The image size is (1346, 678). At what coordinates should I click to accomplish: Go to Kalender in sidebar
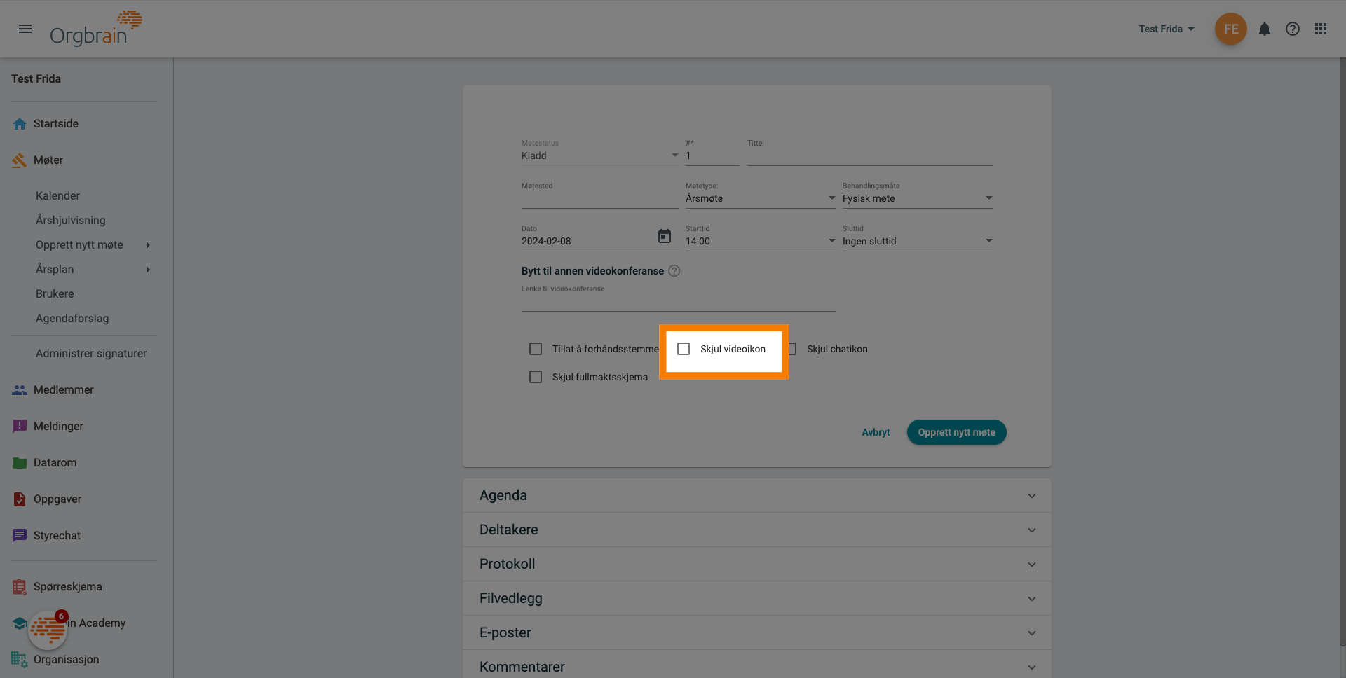57,196
